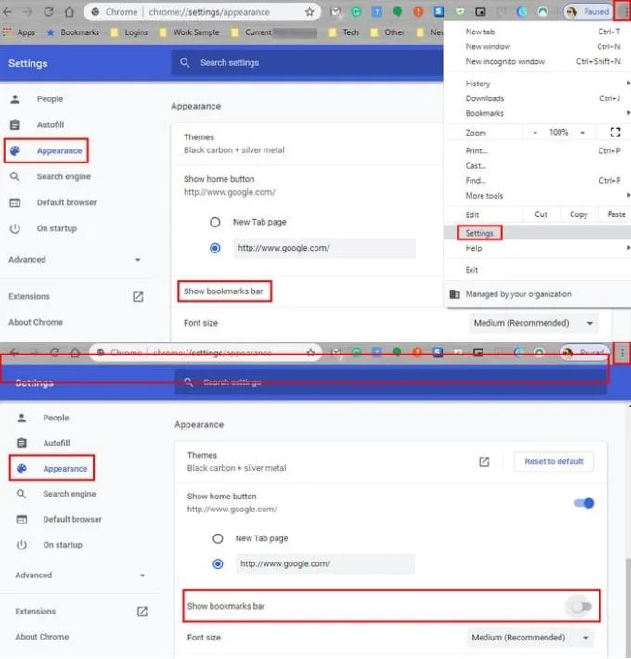Click the Reset to default theme button
631x659 pixels.
coord(554,461)
